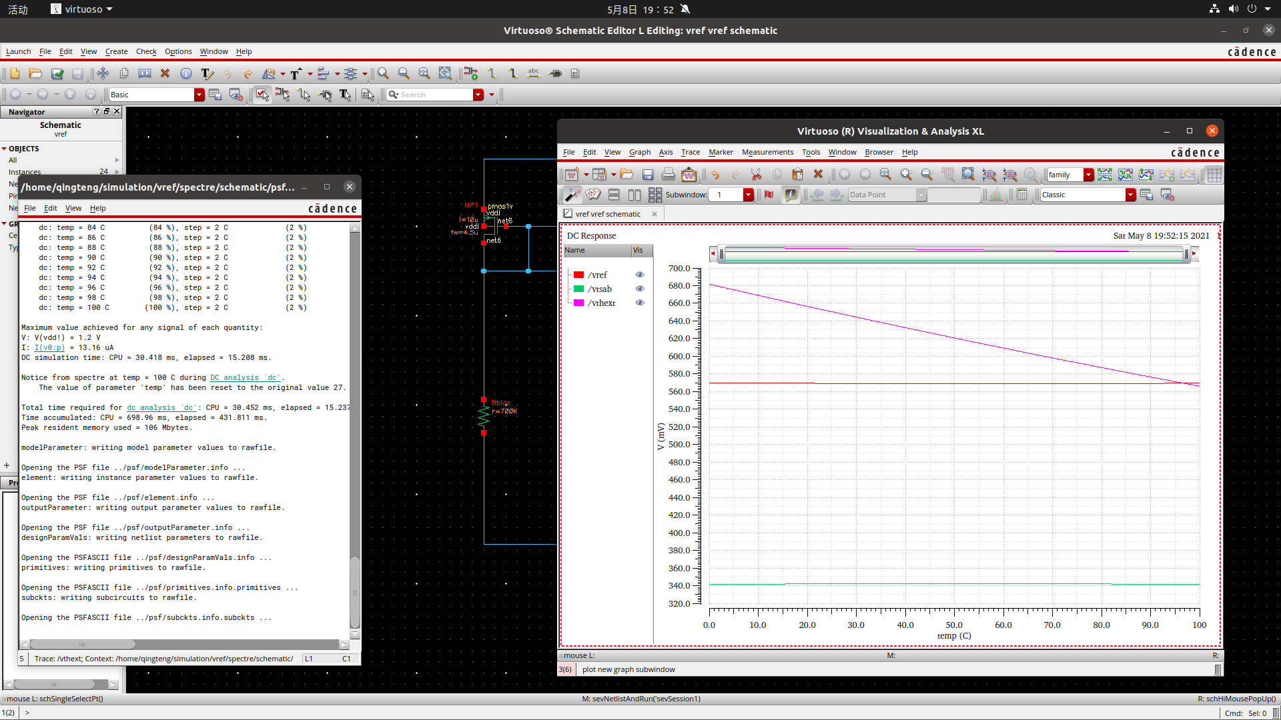The height and width of the screenshot is (720, 1281).
Task: Click the Open folder icon in schematic toolbar
Action: click(x=36, y=73)
